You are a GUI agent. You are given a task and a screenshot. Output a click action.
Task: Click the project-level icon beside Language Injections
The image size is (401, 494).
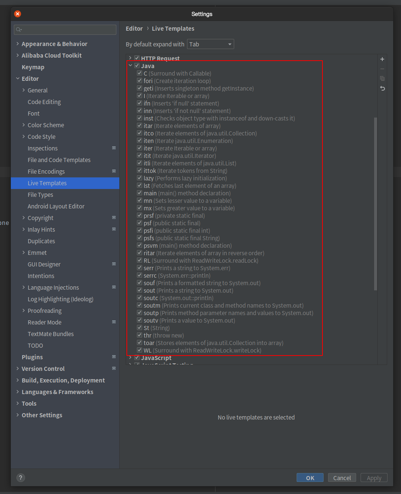[x=114, y=287]
